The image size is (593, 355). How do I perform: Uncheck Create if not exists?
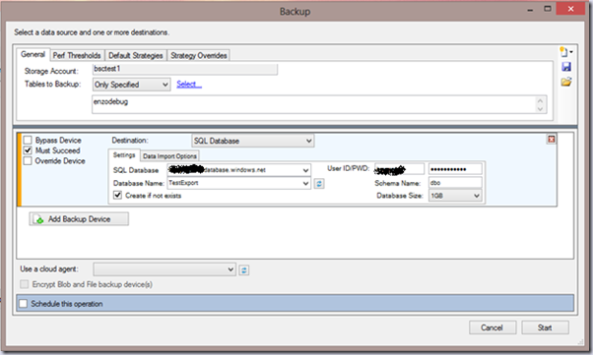[117, 196]
